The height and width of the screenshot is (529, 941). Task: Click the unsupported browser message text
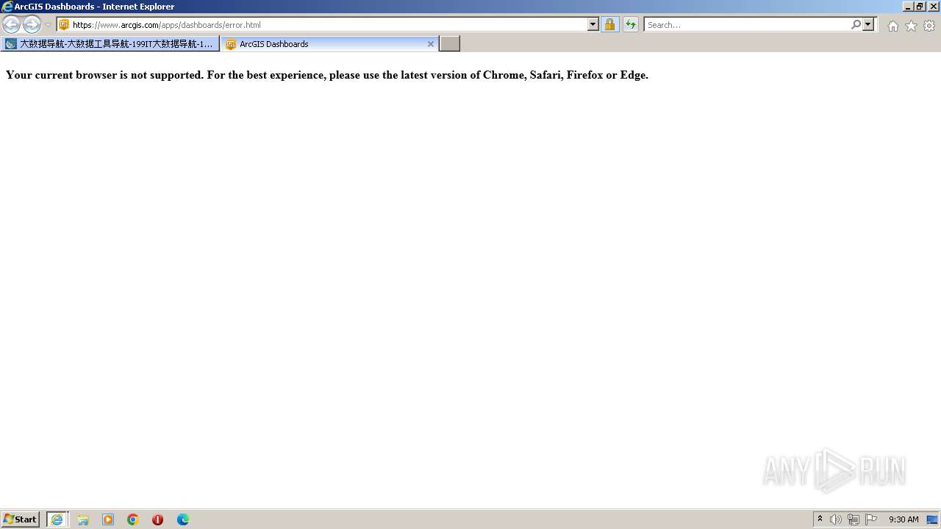tap(327, 75)
